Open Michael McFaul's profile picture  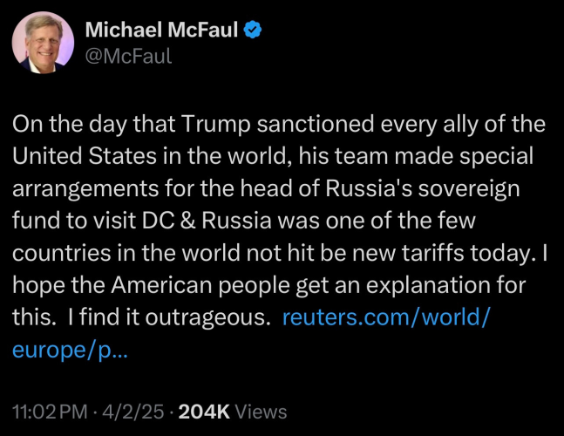point(44,44)
